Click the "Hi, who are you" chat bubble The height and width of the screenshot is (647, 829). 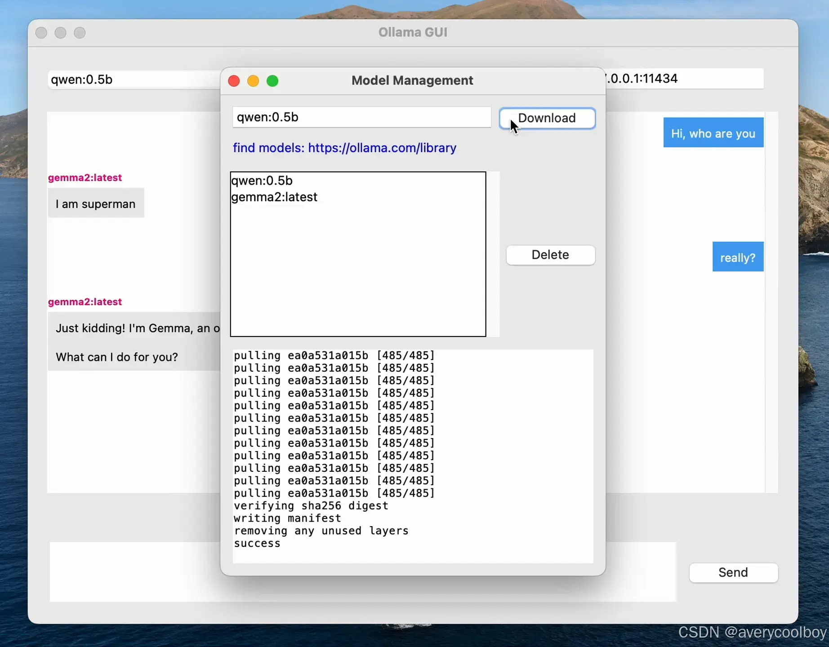click(713, 133)
